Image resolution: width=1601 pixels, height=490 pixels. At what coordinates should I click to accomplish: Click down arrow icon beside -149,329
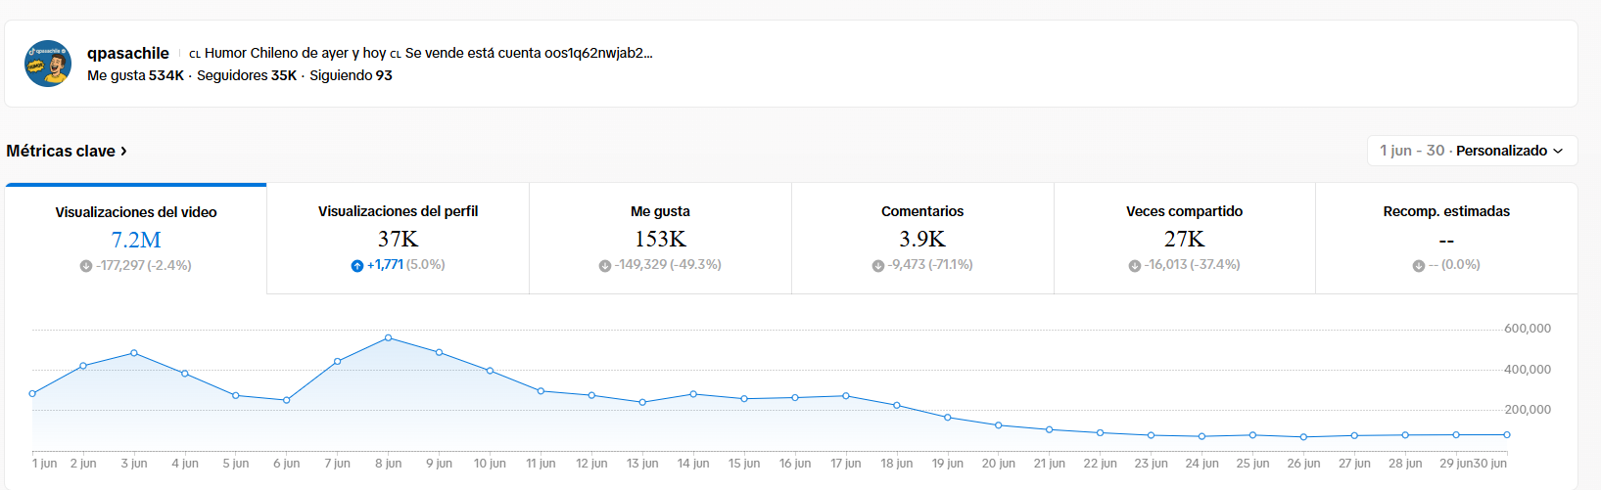click(x=605, y=265)
